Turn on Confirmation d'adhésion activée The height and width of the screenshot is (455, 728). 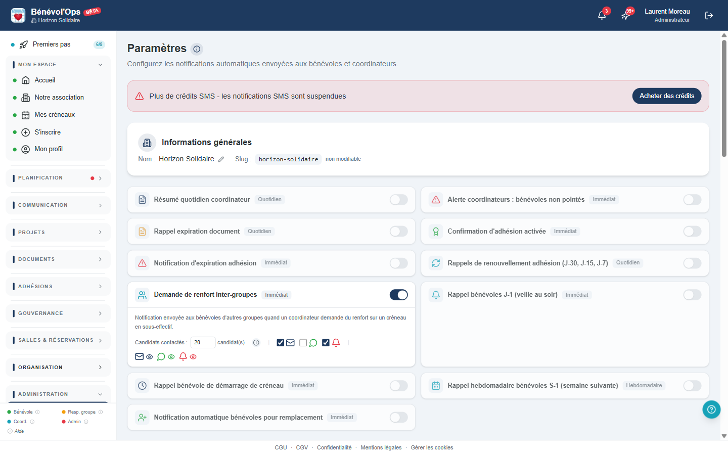click(x=692, y=232)
